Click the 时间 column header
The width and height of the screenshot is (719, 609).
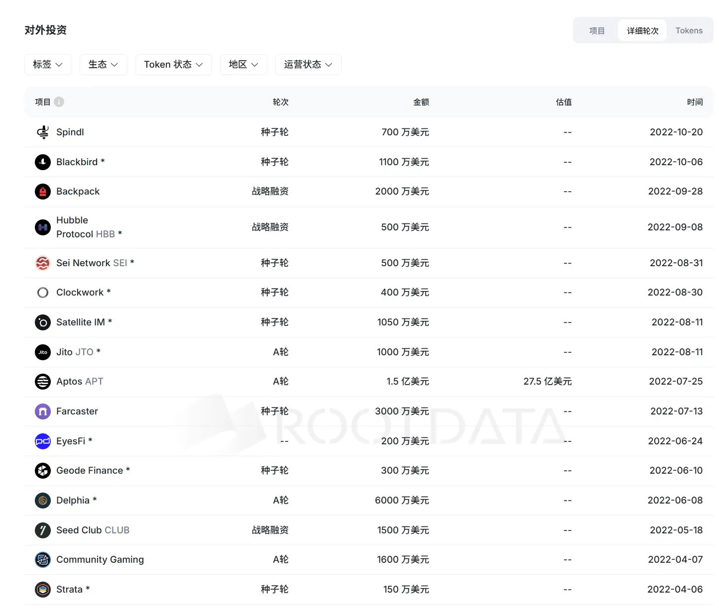click(695, 102)
